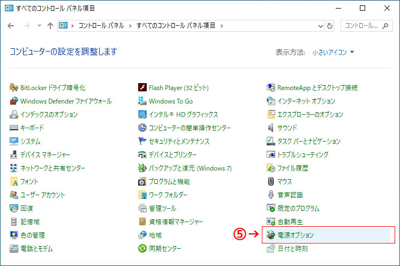Open the キーボード keyboard icon
This screenshot has width=400, height=266.
(14, 128)
